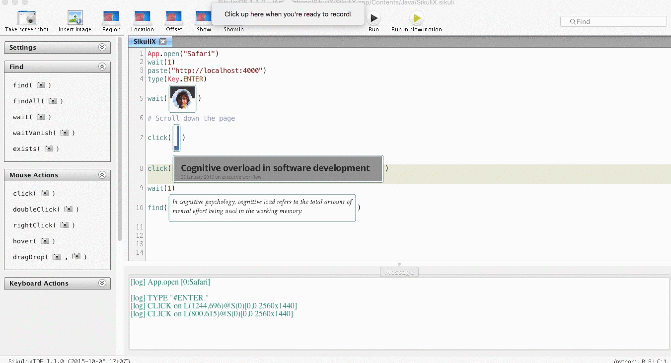Click the Show toolbar icon

pyautogui.click(x=203, y=17)
